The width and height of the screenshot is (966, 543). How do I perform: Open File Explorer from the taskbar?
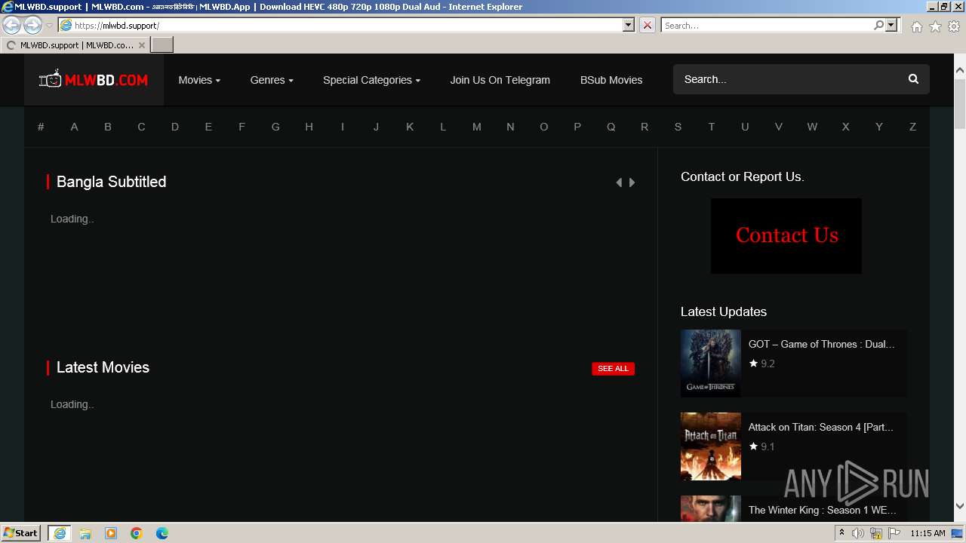85,533
